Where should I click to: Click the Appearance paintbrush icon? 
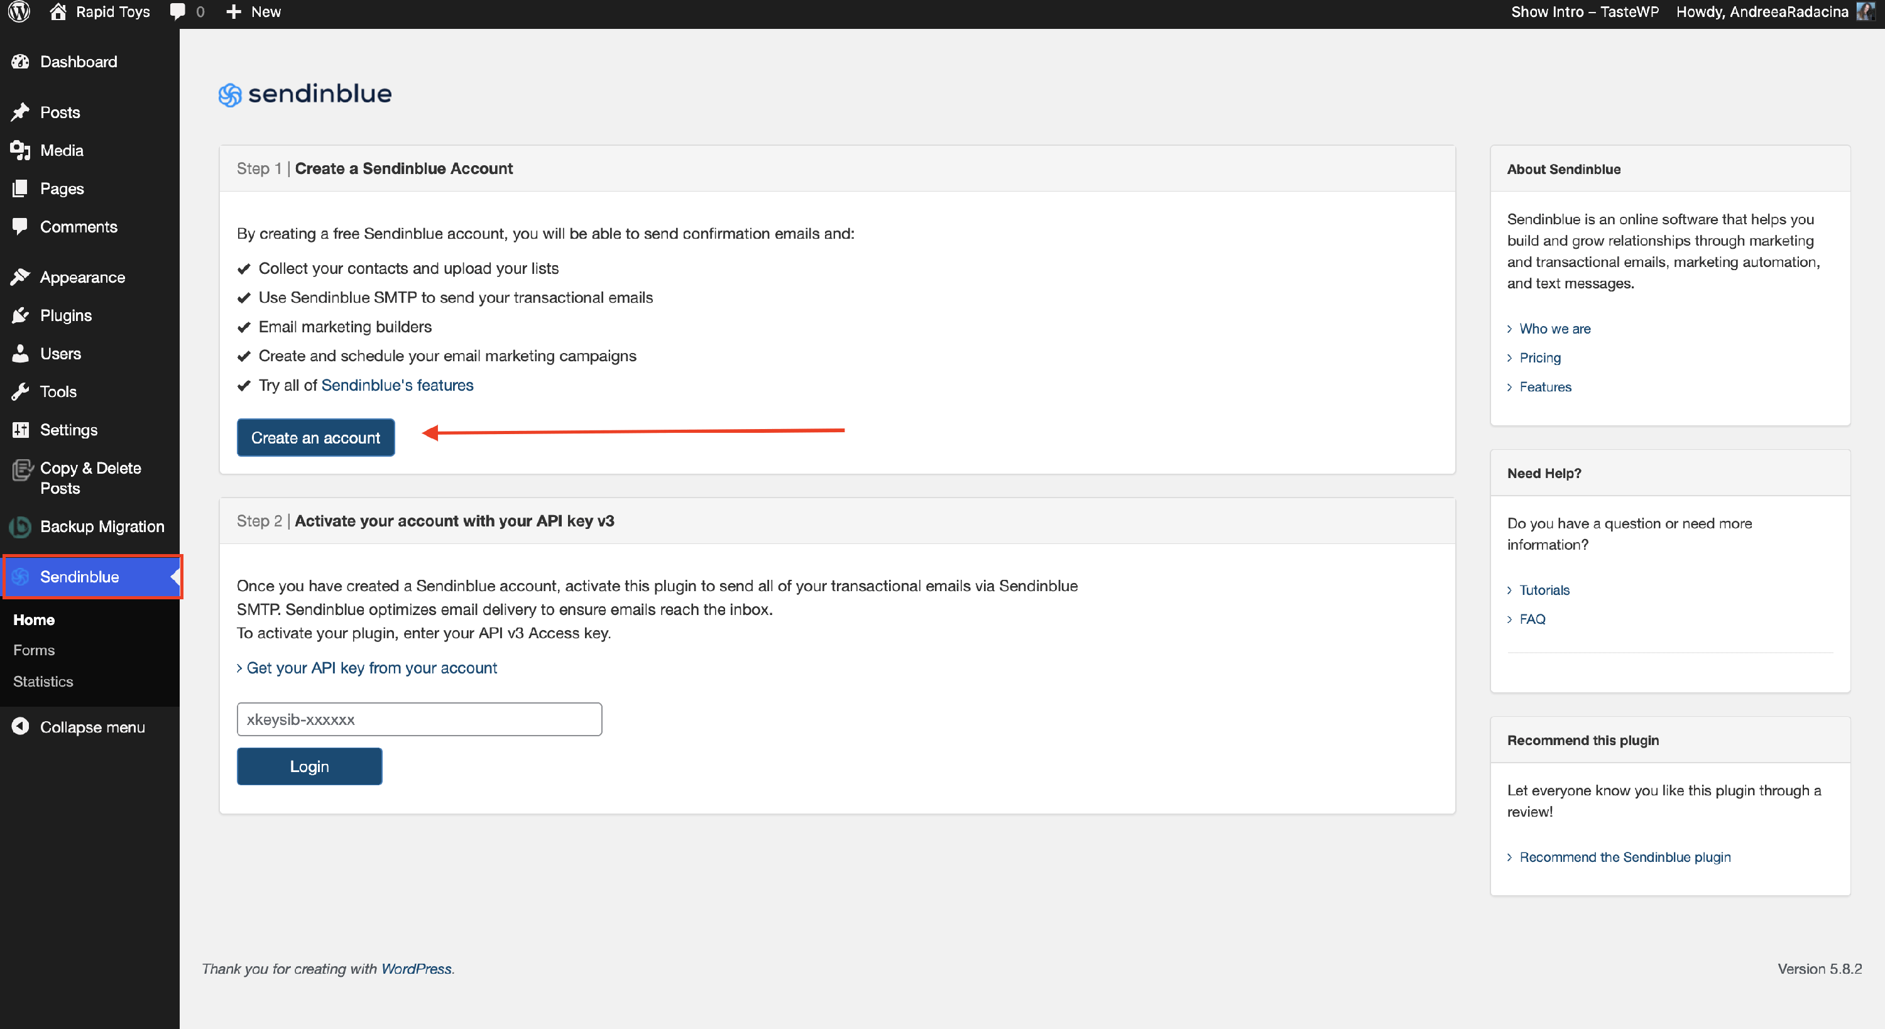click(x=21, y=278)
